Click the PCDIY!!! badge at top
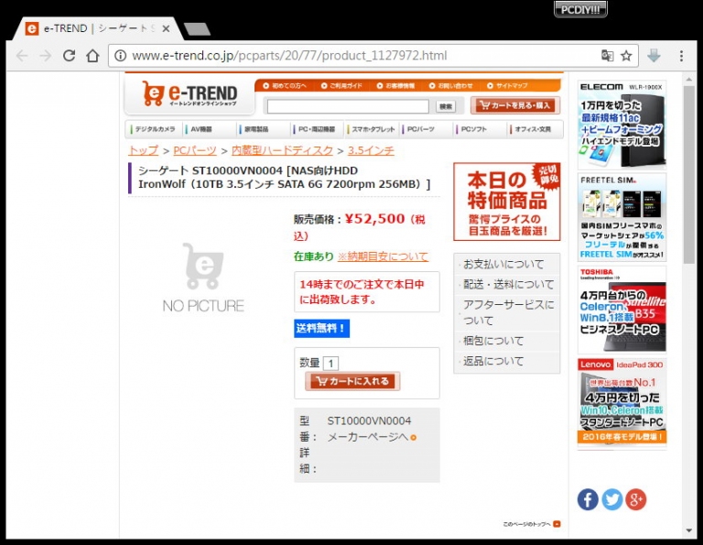Viewport: 703px width, 545px height. pos(580,9)
